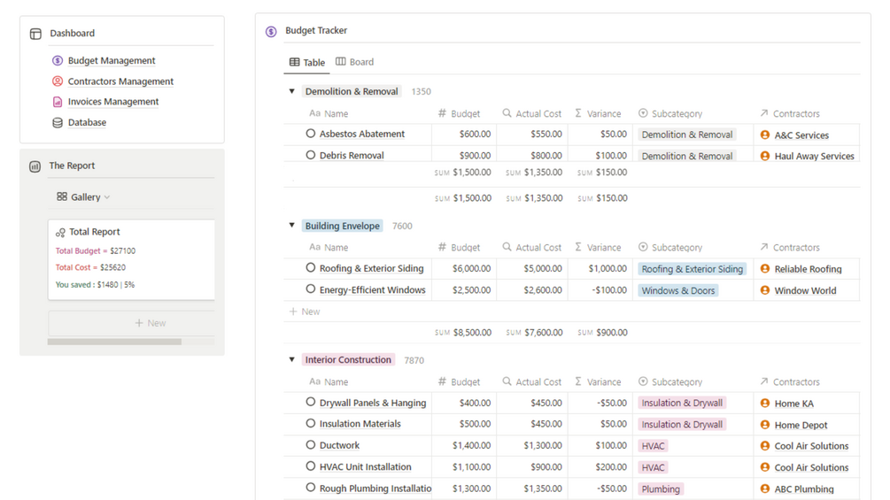Click the Invoices Management document icon
Viewport: 890px width, 500px height.
coord(58,102)
